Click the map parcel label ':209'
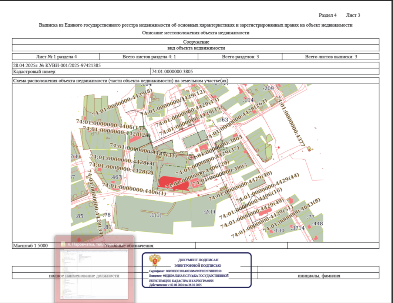 268,88
